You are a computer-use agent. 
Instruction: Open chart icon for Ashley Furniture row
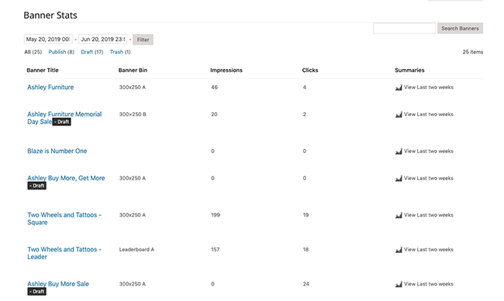click(x=399, y=87)
